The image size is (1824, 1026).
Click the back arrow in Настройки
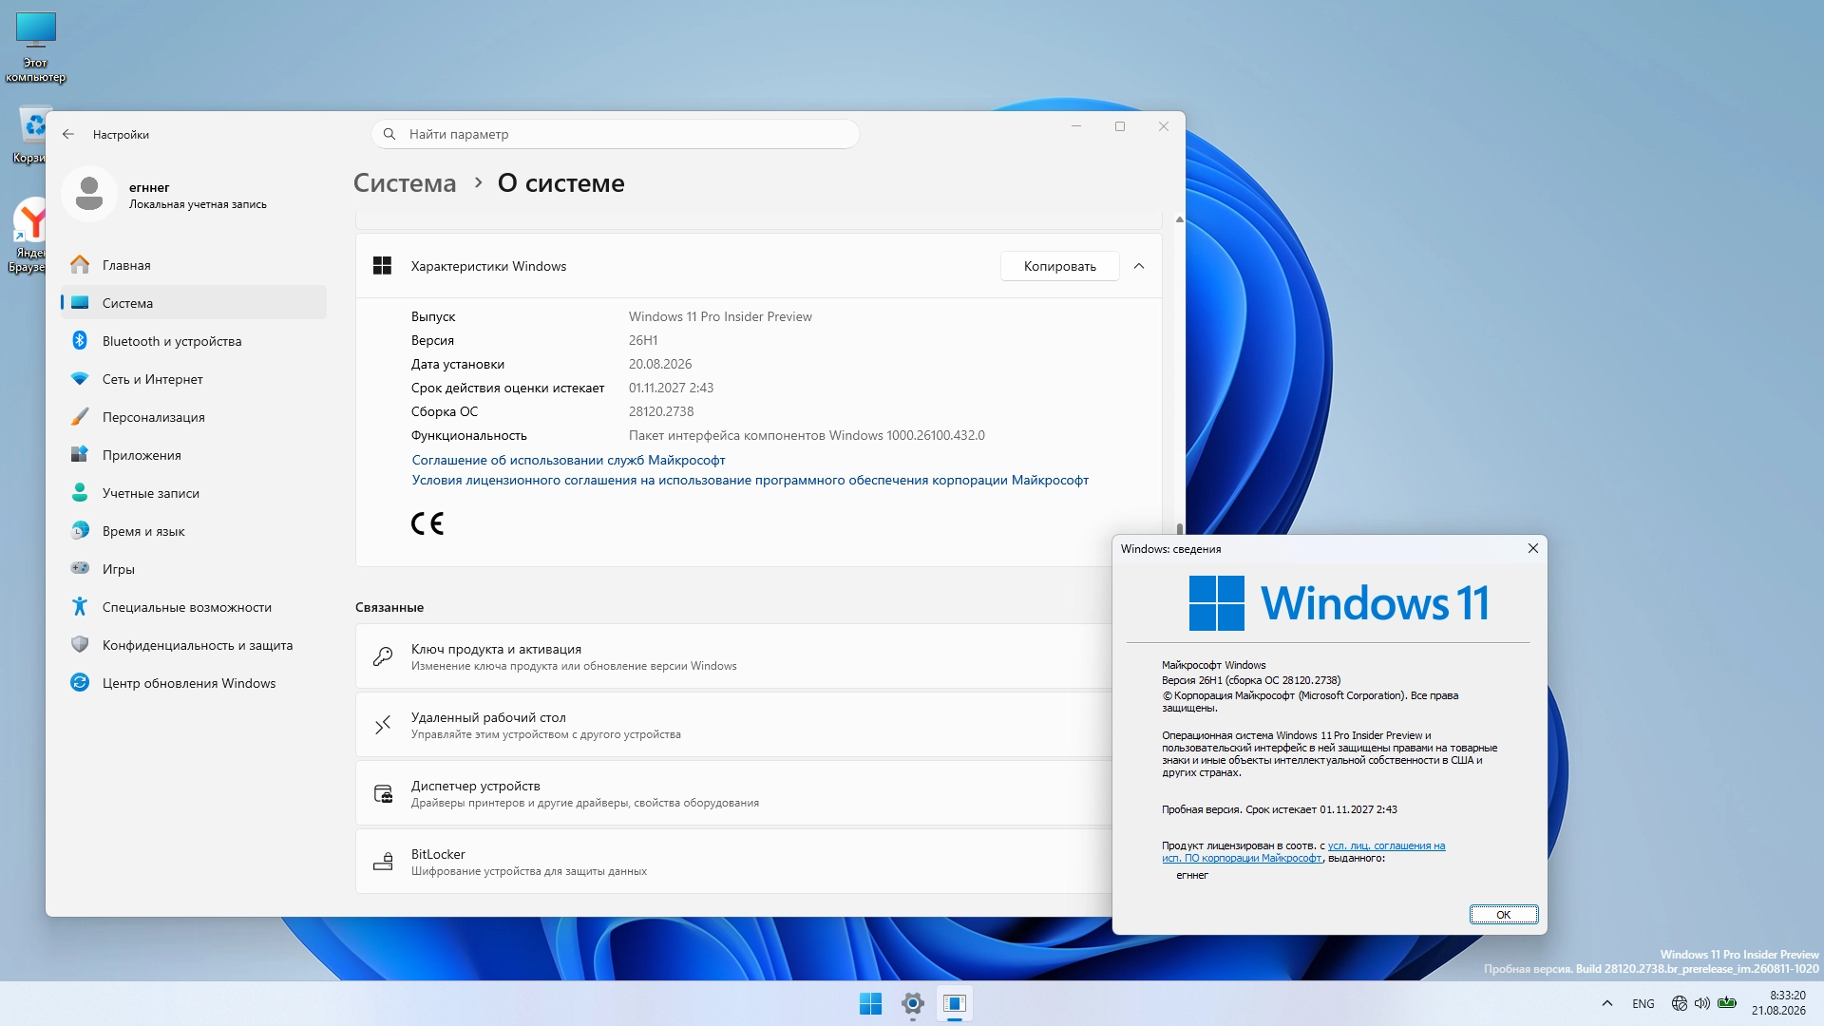[68, 134]
